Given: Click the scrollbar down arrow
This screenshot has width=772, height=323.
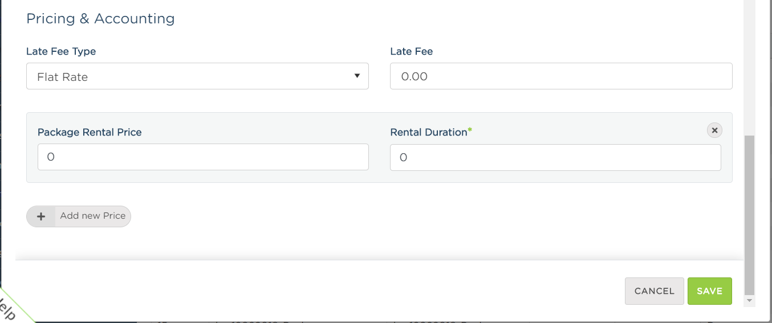Looking at the screenshot, I should [749, 300].
